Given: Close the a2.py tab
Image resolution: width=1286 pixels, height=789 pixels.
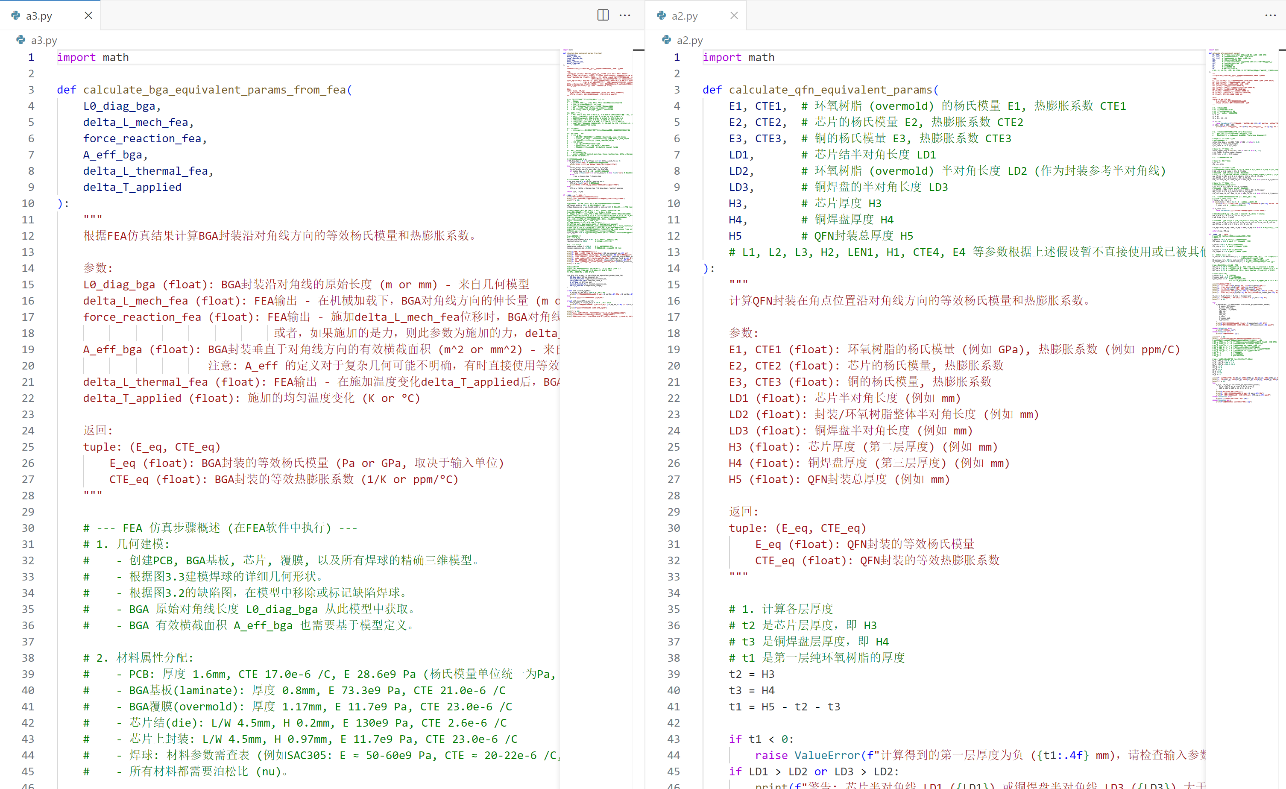Looking at the screenshot, I should pyautogui.click(x=734, y=15).
